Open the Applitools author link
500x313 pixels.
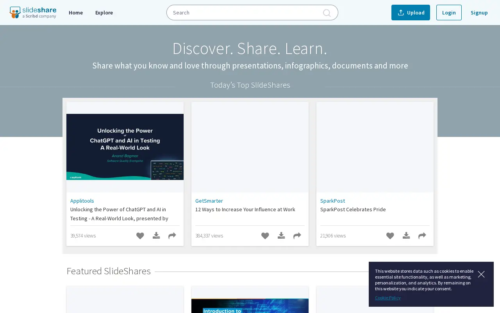tap(82, 201)
